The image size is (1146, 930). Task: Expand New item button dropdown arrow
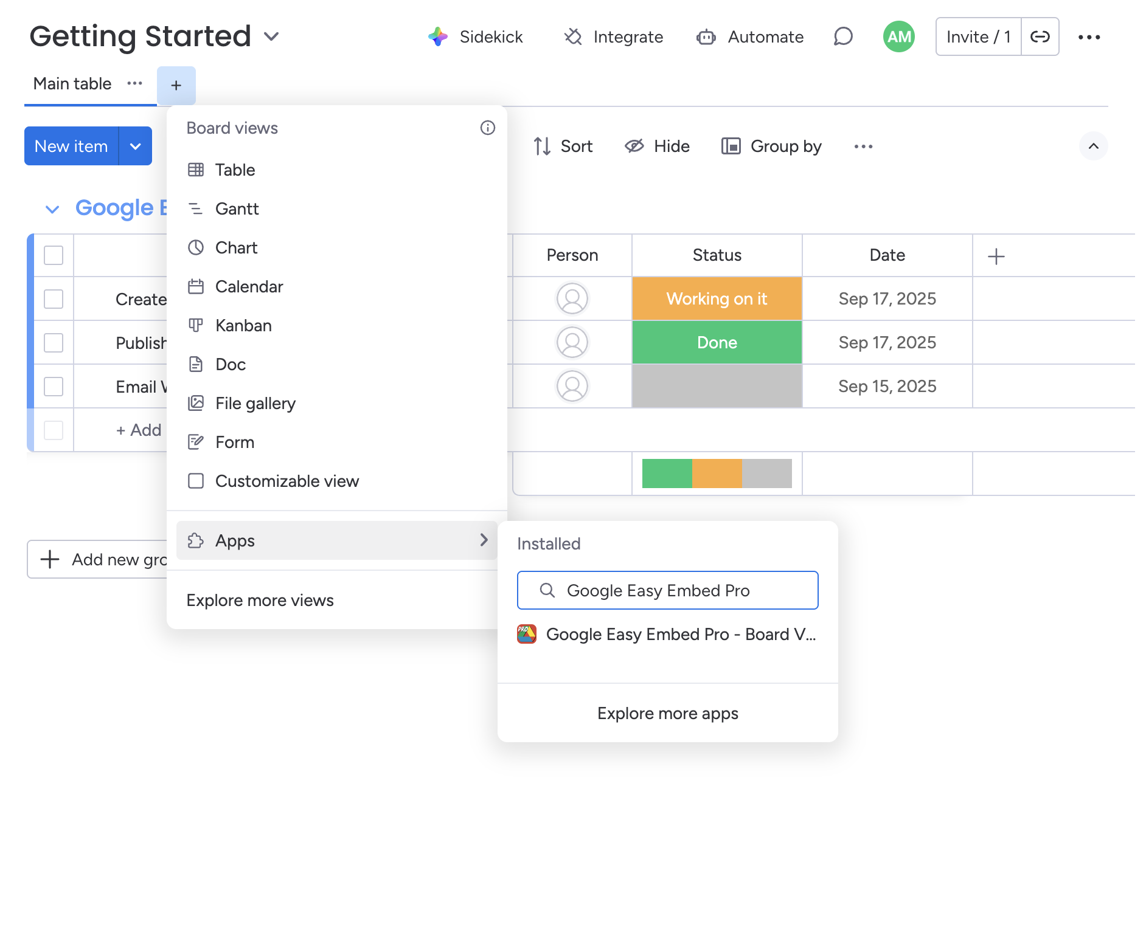point(135,146)
